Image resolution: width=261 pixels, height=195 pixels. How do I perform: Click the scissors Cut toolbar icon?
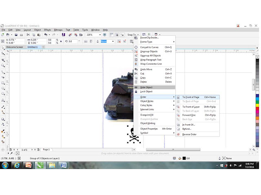click(28, 35)
